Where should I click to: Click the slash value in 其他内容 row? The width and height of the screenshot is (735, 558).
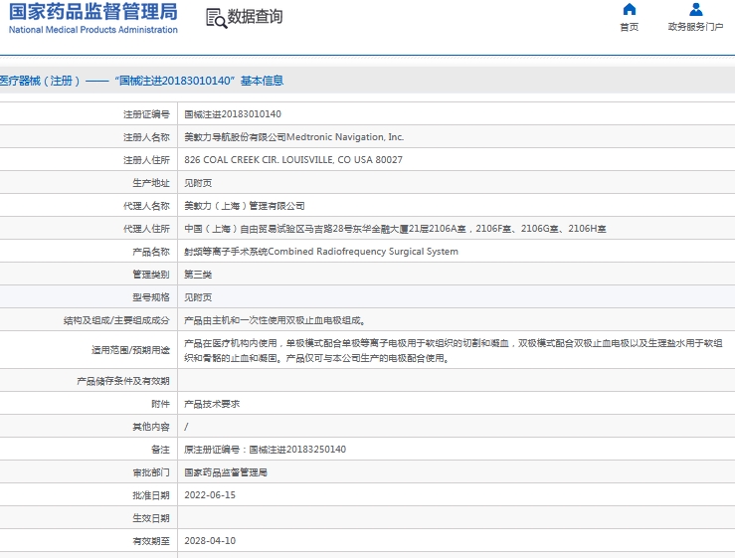[x=186, y=427]
